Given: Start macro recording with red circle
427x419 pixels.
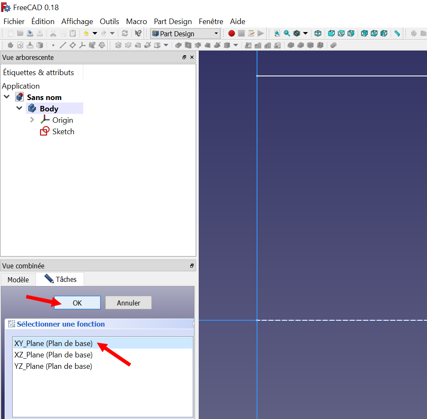Looking at the screenshot, I should 232,33.
